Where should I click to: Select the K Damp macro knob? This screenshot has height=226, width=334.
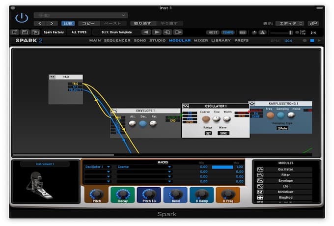[x=202, y=195]
